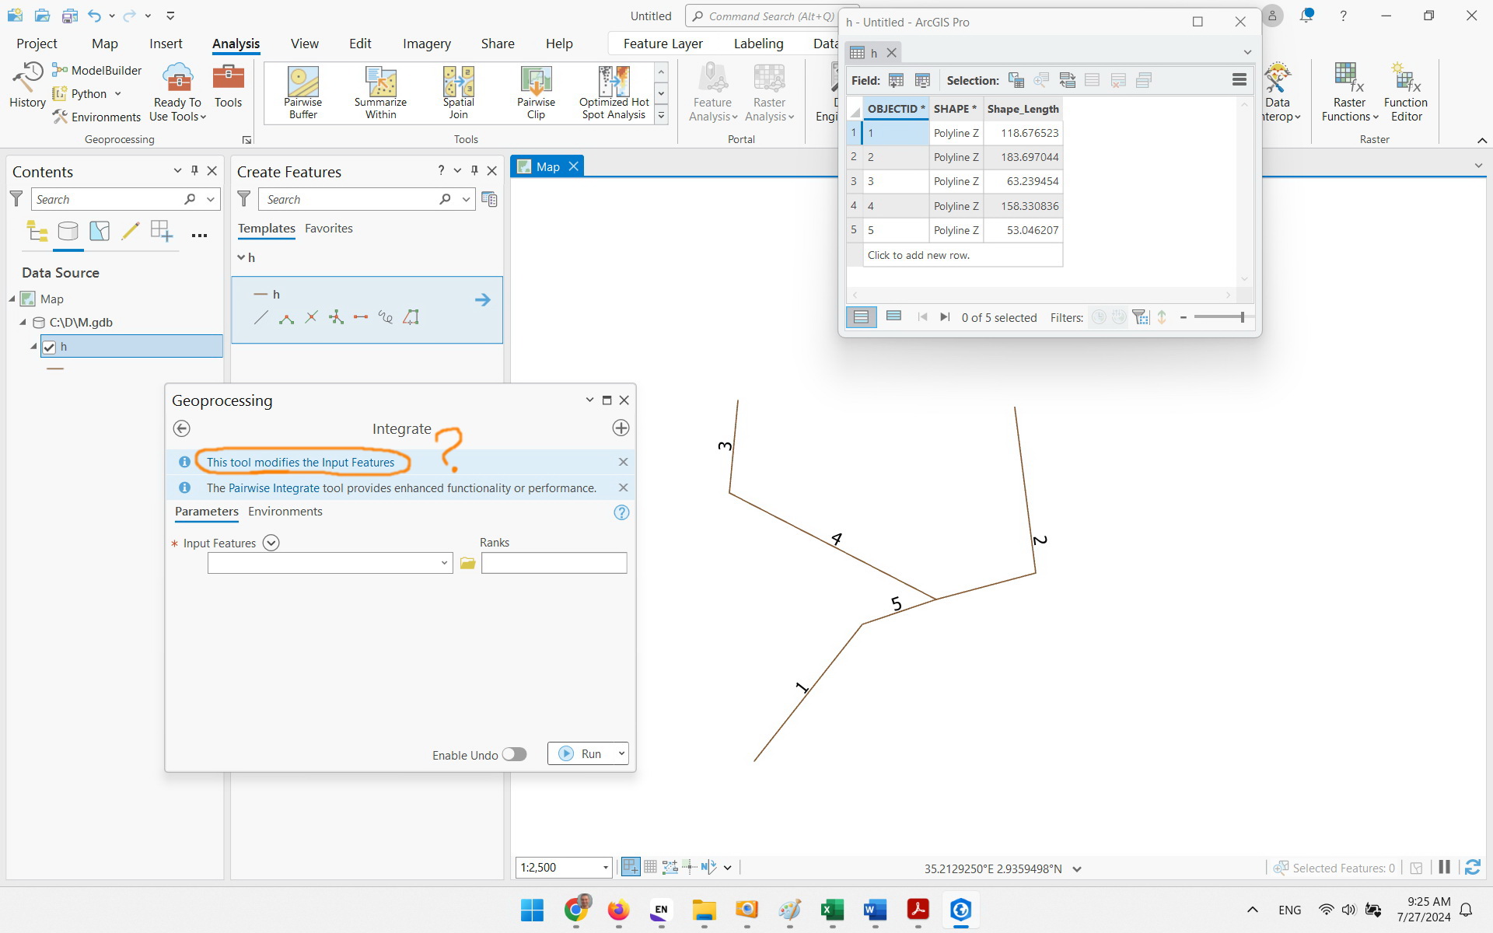
Task: Open the Raster Function Editor
Action: tap(1405, 89)
